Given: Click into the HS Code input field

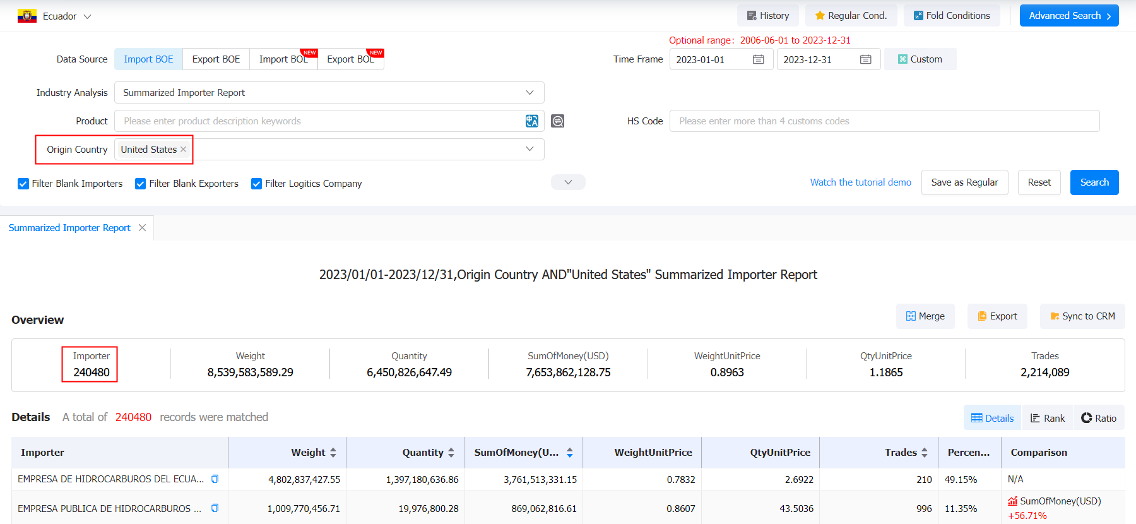Looking at the screenshot, I should pos(885,121).
